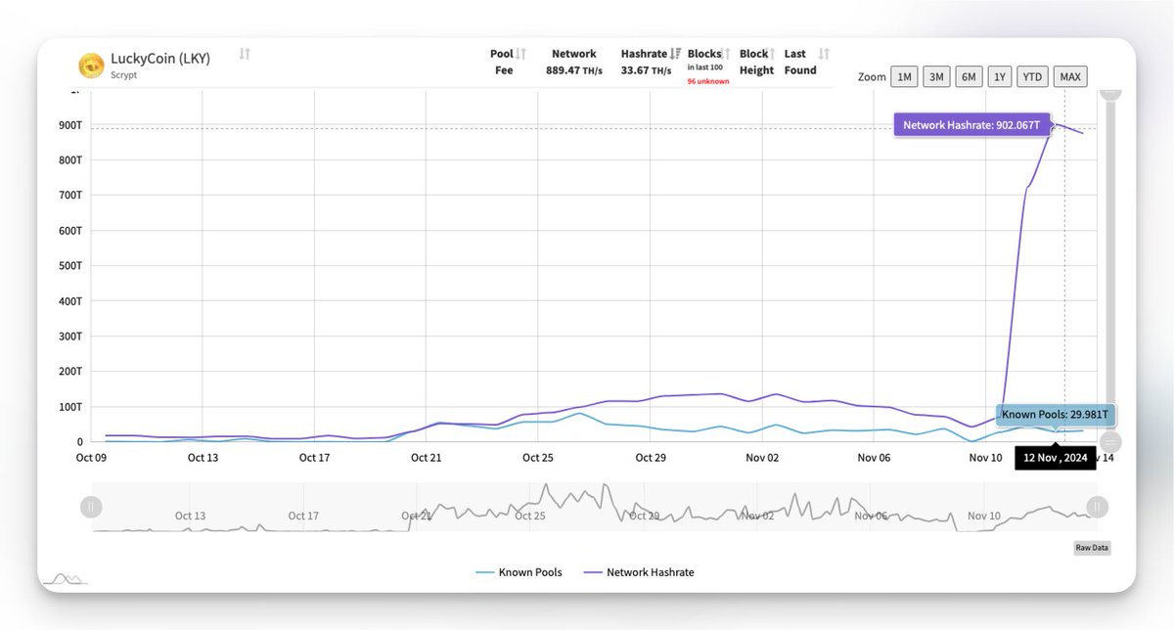Click the Nov 10 x-axis label
The height and width of the screenshot is (630, 1174).
coord(985,457)
